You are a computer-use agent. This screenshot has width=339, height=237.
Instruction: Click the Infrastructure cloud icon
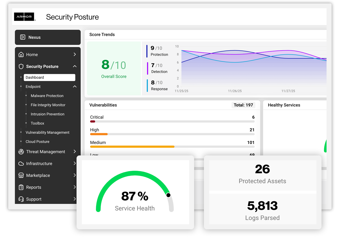pos(21,164)
